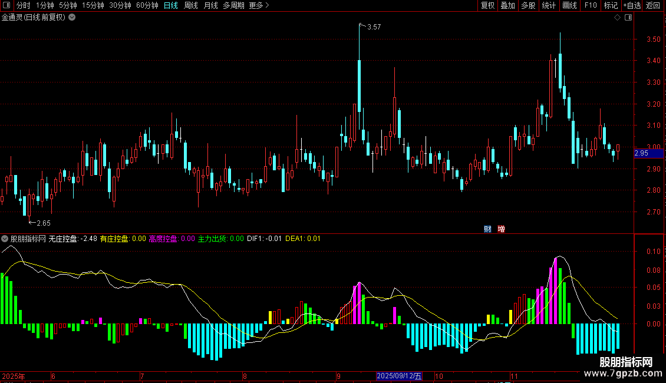Expand the 金通灵 chart title dropdown arrow
666x383 pixels.
point(72,17)
